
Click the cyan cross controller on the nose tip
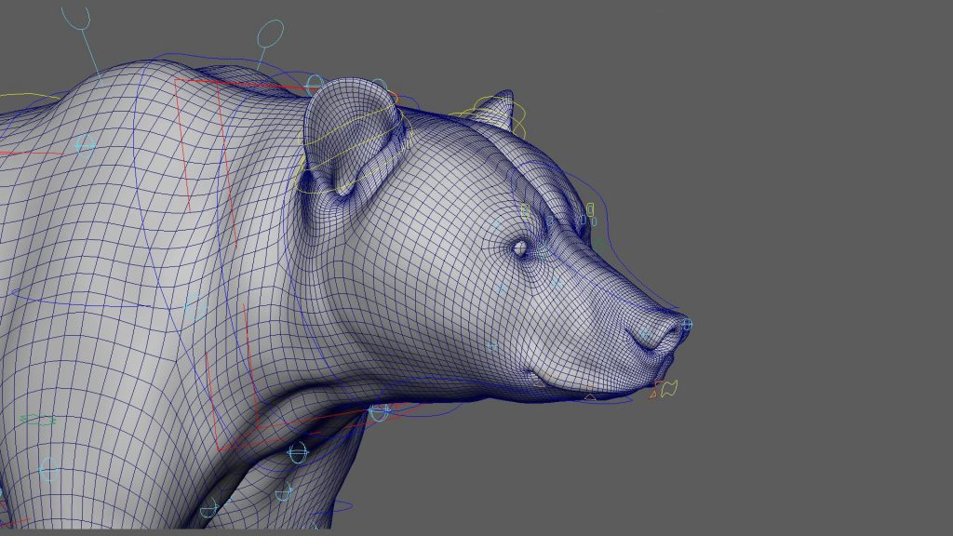coord(687,322)
